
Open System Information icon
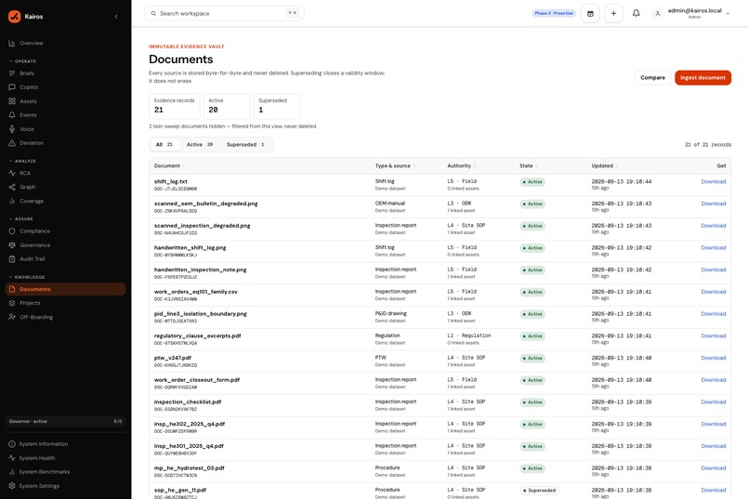[x=12, y=444]
